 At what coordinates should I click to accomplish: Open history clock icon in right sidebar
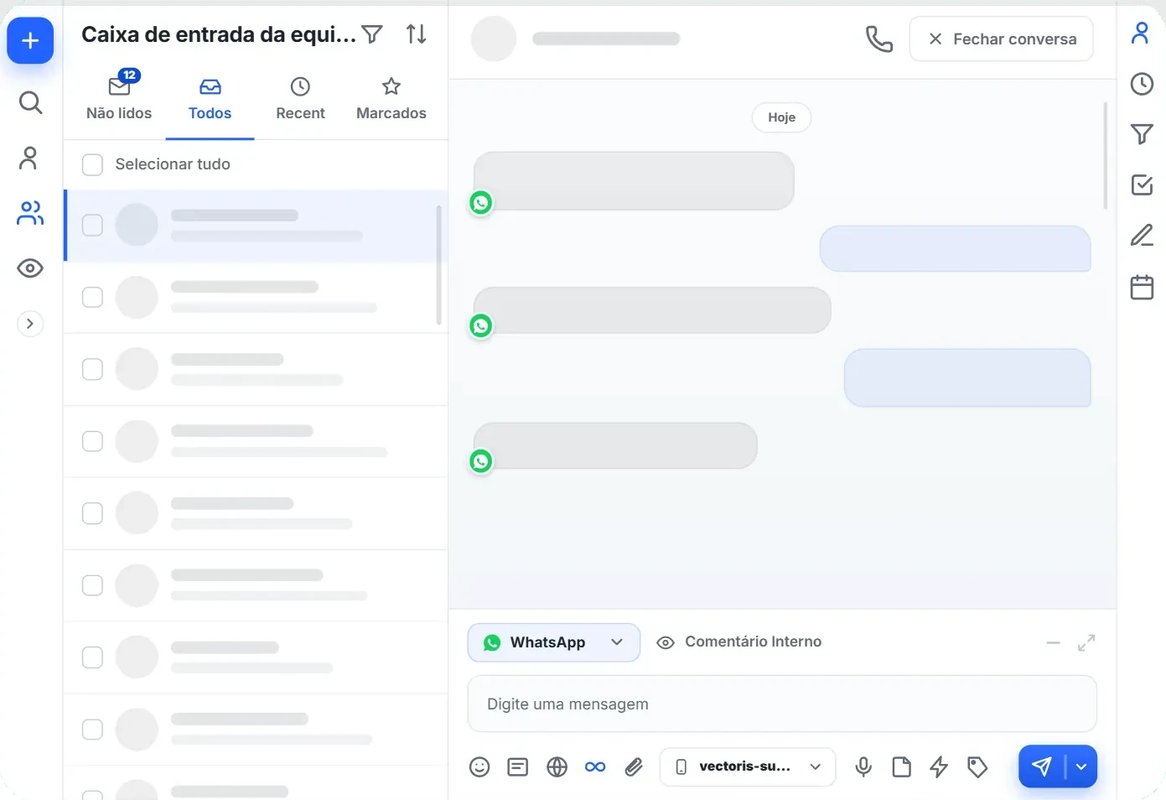click(x=1142, y=84)
